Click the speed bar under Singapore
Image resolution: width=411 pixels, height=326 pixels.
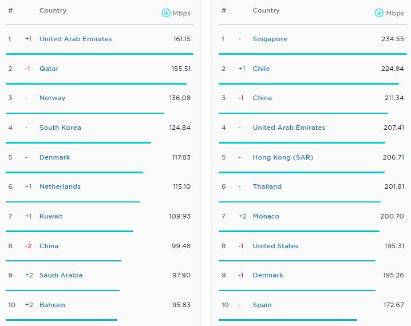[313, 54]
